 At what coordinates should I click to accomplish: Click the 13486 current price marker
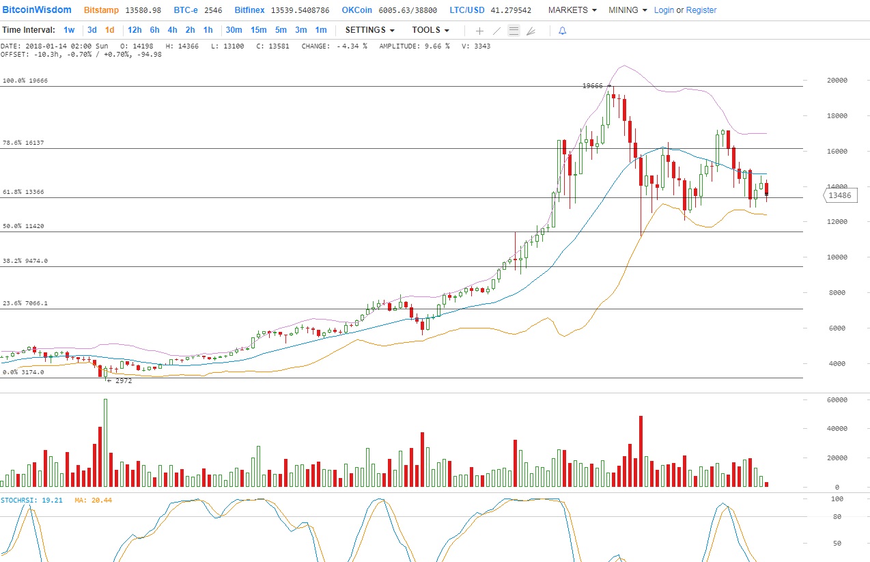click(x=839, y=195)
